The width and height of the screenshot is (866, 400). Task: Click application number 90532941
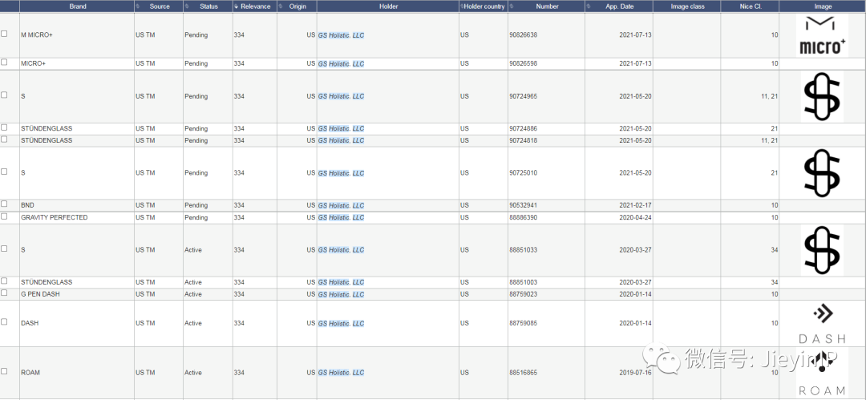coord(523,205)
